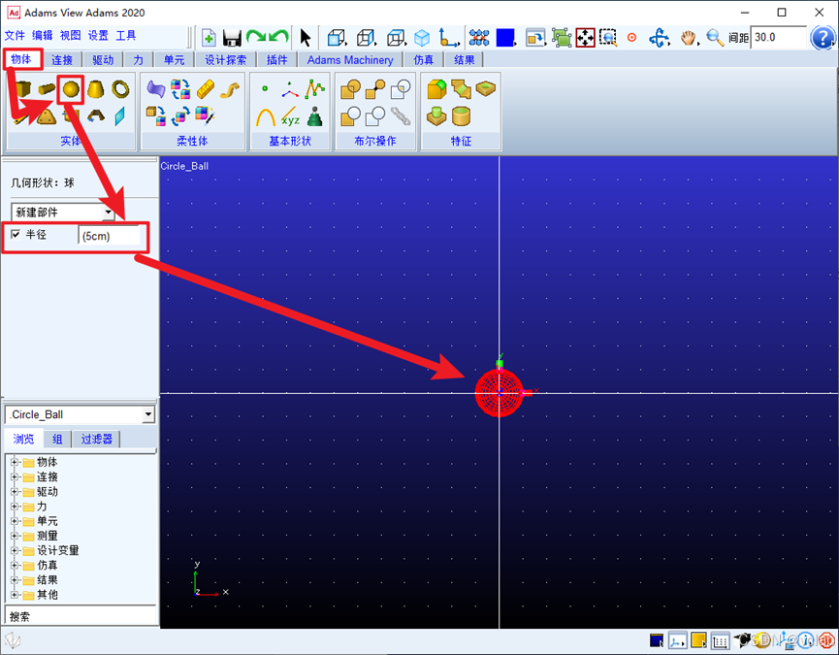Click the red stop sign icon

pyautogui.click(x=826, y=640)
